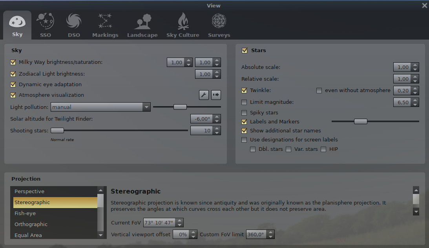The width and height of the screenshot is (429, 248).
Task: Close the View dialog window
Action: 424,5
